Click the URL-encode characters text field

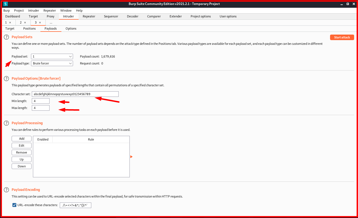pyautogui.click(x=76, y=205)
